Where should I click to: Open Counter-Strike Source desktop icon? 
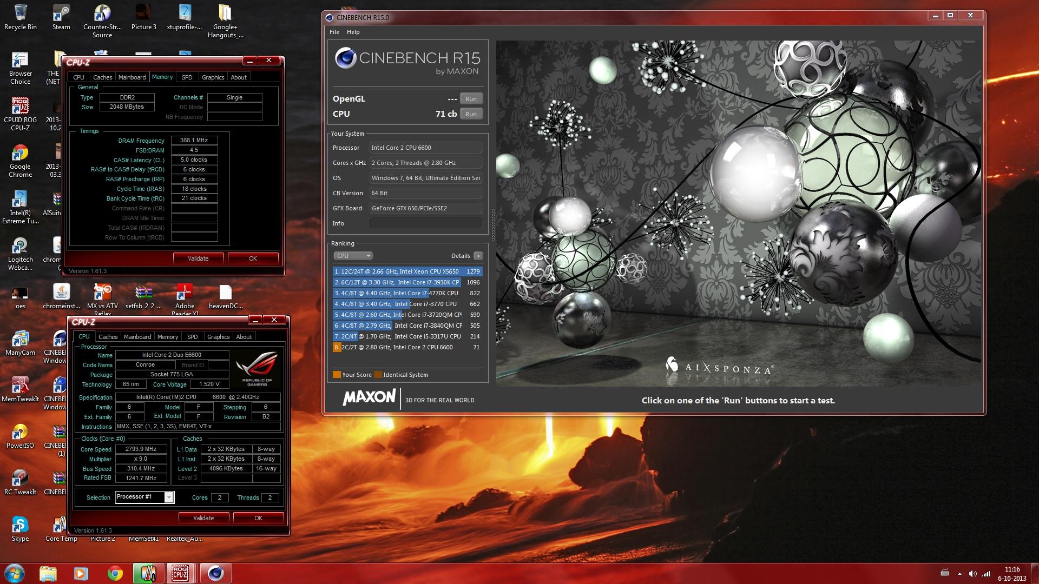click(102, 21)
